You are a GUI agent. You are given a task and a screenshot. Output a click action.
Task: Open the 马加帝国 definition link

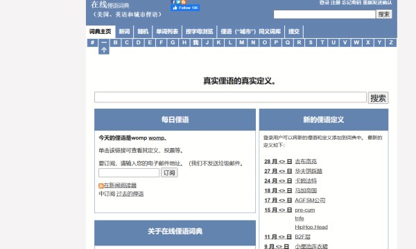click(306, 190)
